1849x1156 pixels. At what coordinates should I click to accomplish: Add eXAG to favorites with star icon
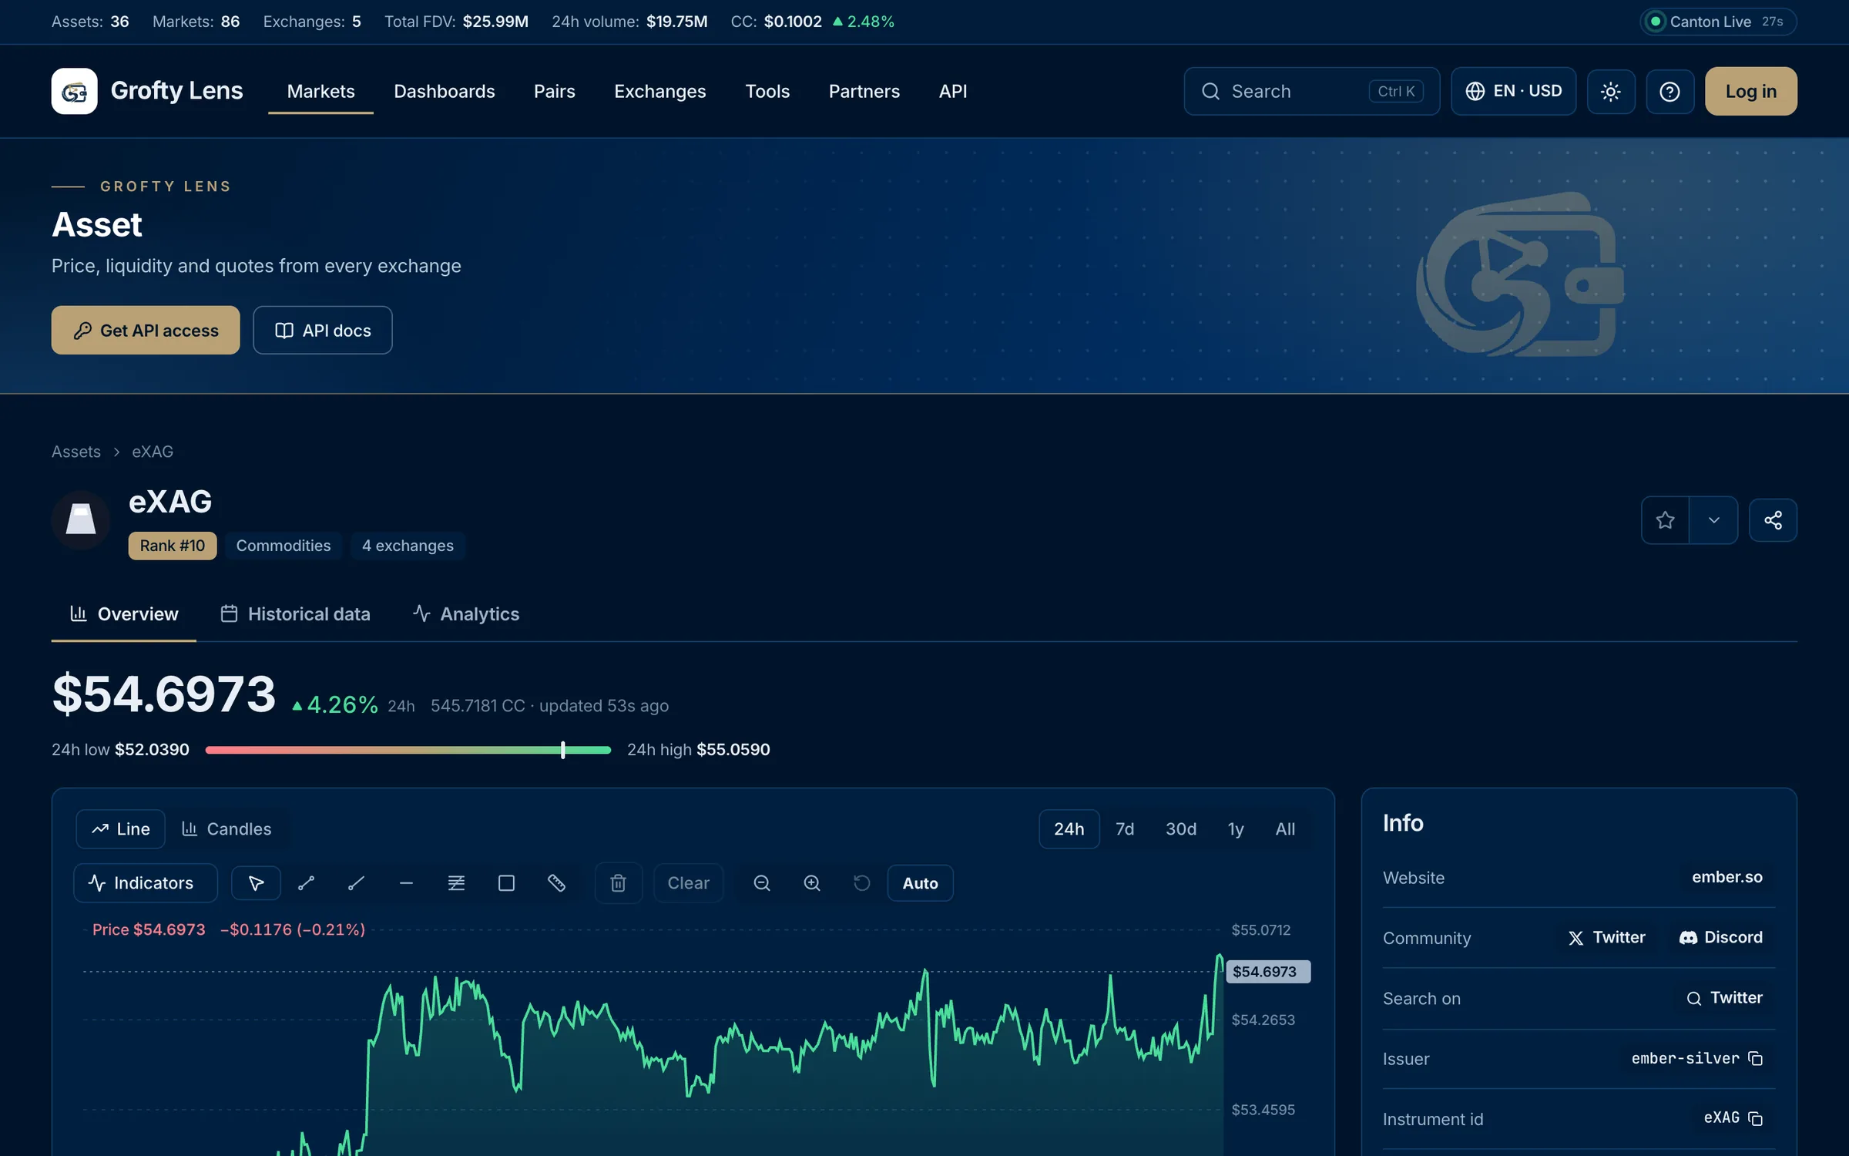pyautogui.click(x=1665, y=520)
